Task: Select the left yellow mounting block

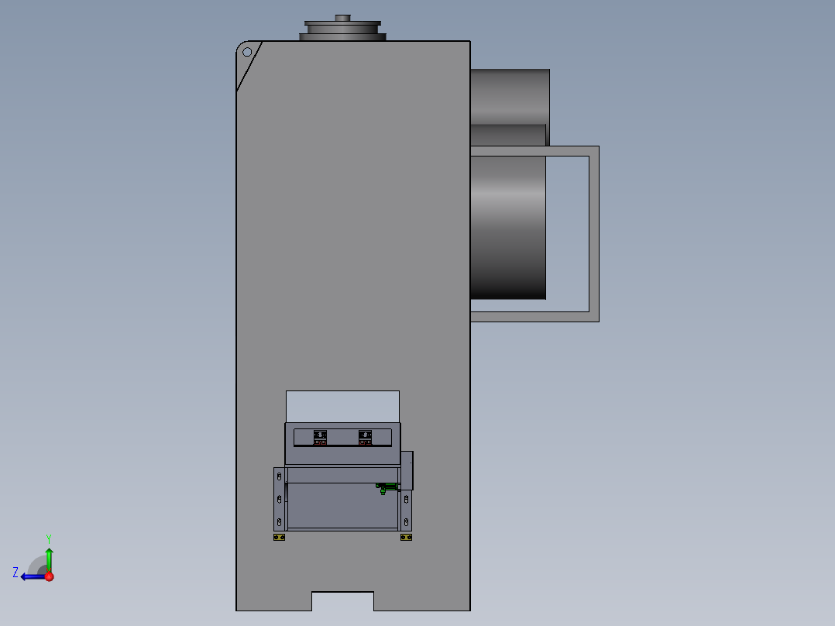Action: (x=279, y=537)
